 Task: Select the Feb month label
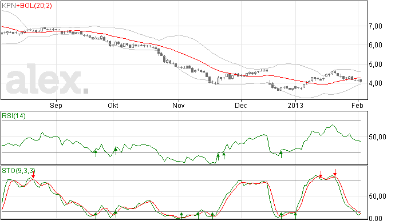pyautogui.click(x=357, y=105)
